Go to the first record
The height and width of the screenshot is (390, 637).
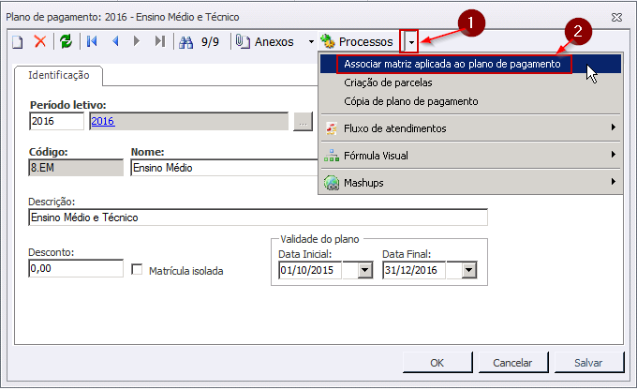pyautogui.click(x=92, y=41)
